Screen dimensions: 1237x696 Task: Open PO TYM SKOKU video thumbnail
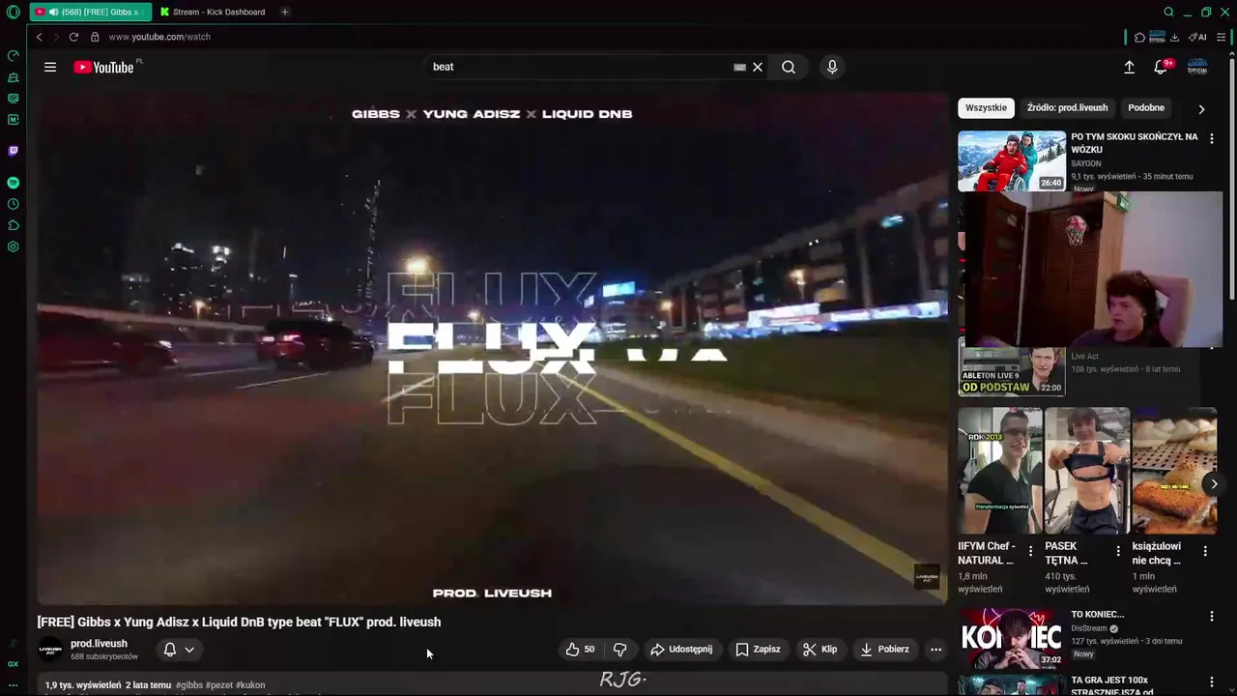[x=1012, y=160]
